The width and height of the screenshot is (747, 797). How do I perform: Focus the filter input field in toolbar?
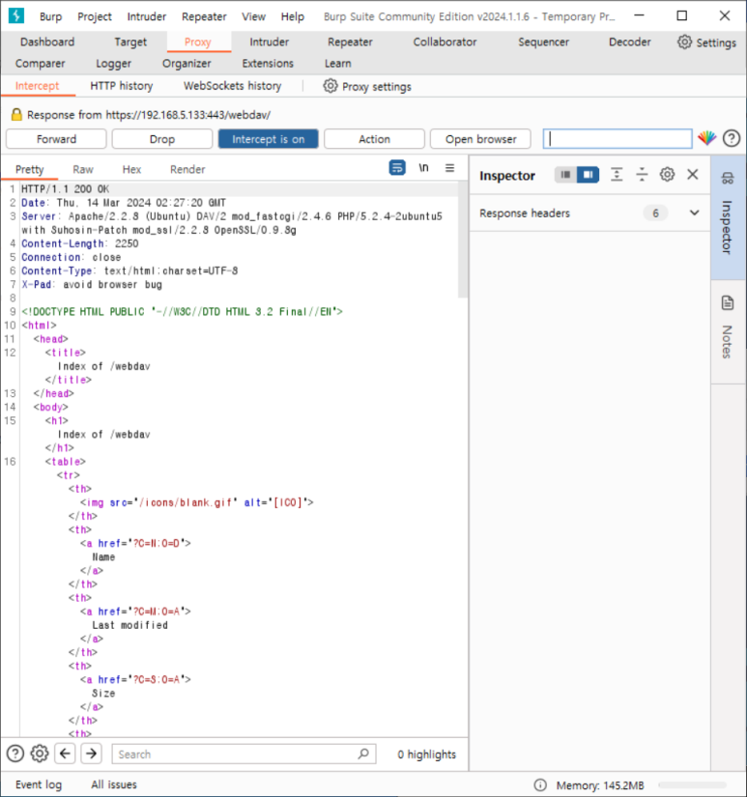click(618, 139)
